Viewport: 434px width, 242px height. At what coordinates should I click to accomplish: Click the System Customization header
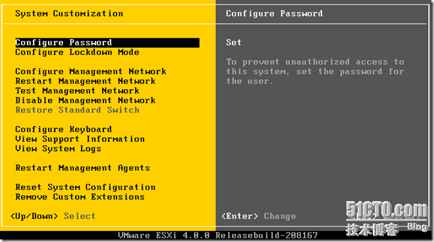coord(69,14)
